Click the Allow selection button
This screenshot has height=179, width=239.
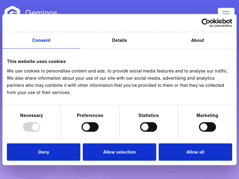(x=119, y=152)
